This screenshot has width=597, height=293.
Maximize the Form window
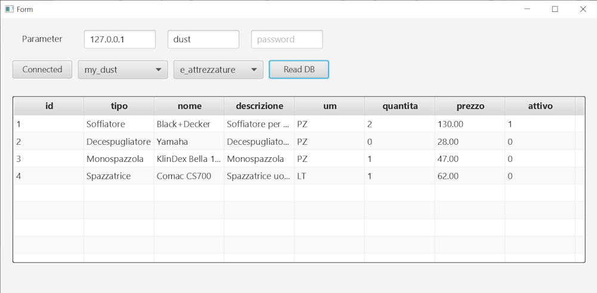coord(555,9)
